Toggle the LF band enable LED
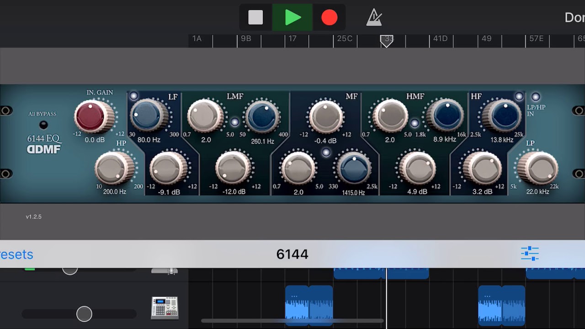The image size is (585, 329). [x=133, y=96]
